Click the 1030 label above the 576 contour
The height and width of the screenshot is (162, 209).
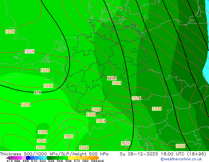coord(48,86)
